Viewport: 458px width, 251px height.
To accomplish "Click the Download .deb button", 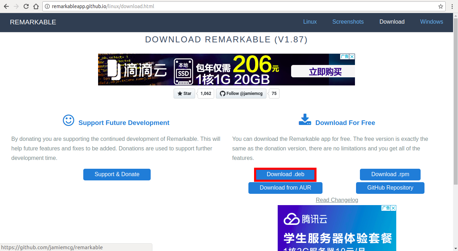I will click(285, 174).
